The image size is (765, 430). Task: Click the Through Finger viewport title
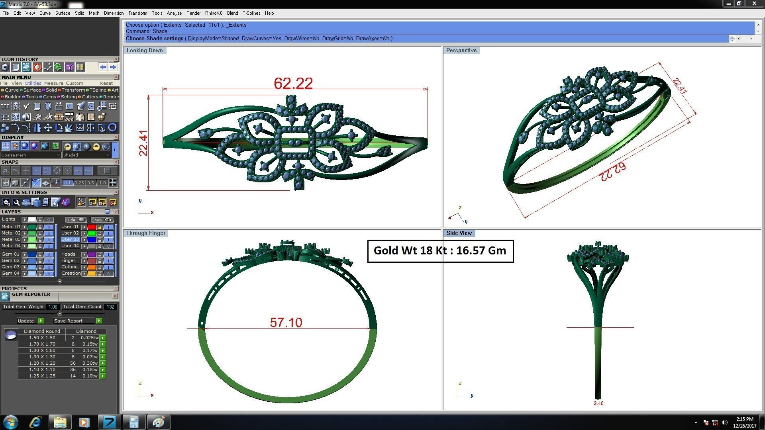(146, 233)
